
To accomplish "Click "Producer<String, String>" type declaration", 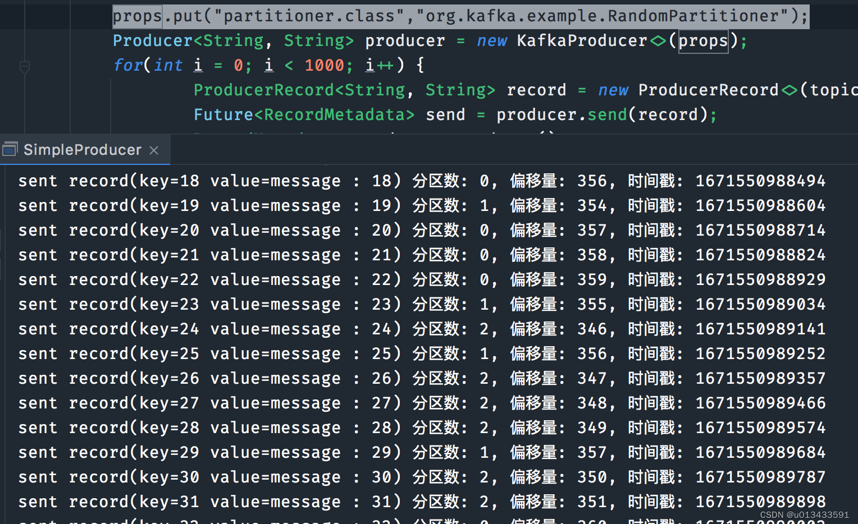I will [x=233, y=40].
